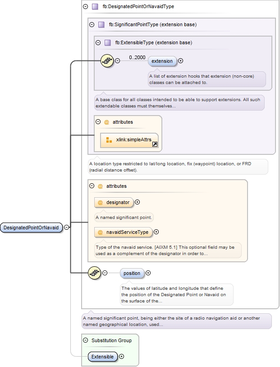Expand the extension element plus button
Image resolution: width=280 pixels, height=367 pixels.
pyautogui.click(x=181, y=61)
